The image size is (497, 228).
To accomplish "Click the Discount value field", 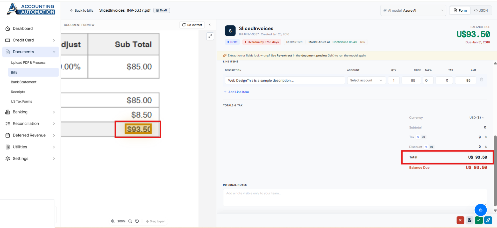I will click(480, 147).
